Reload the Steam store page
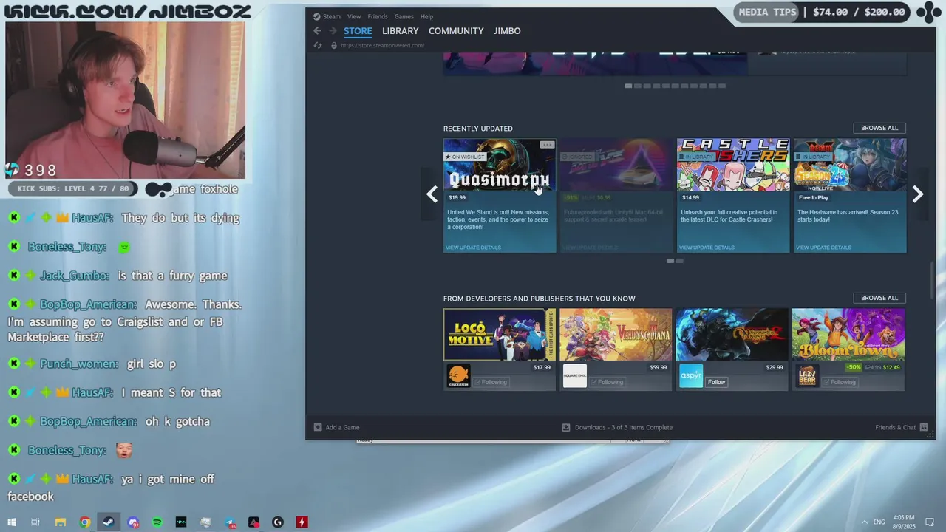The height and width of the screenshot is (532, 946). (318, 46)
